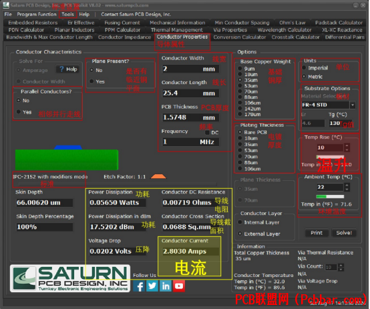Viewport: 370px width, 309px height.
Task: Switch to the Padstack Calculator tab
Action: coord(339,23)
